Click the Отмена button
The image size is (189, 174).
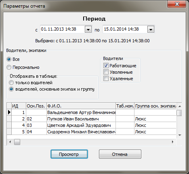click(120, 154)
